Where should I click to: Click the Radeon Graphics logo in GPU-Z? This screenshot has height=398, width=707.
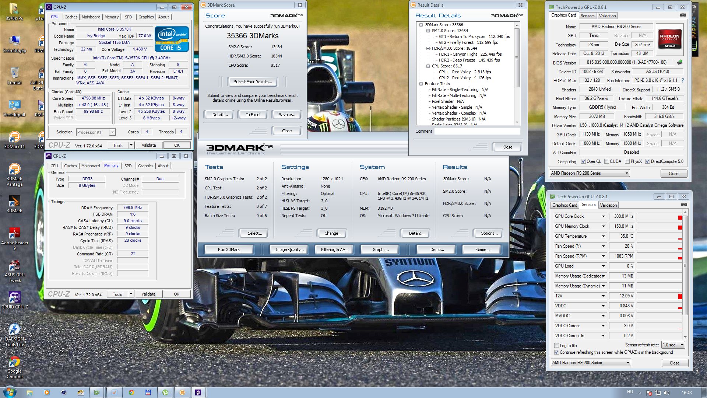pos(670,39)
